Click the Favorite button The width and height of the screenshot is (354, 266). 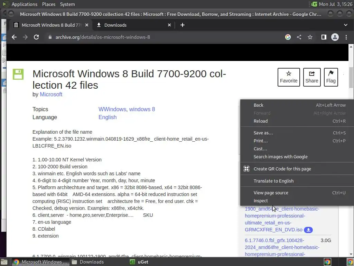coord(289,77)
